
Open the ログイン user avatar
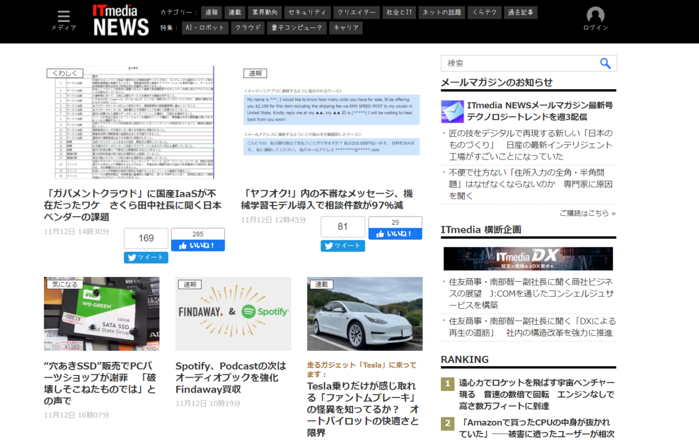[595, 19]
